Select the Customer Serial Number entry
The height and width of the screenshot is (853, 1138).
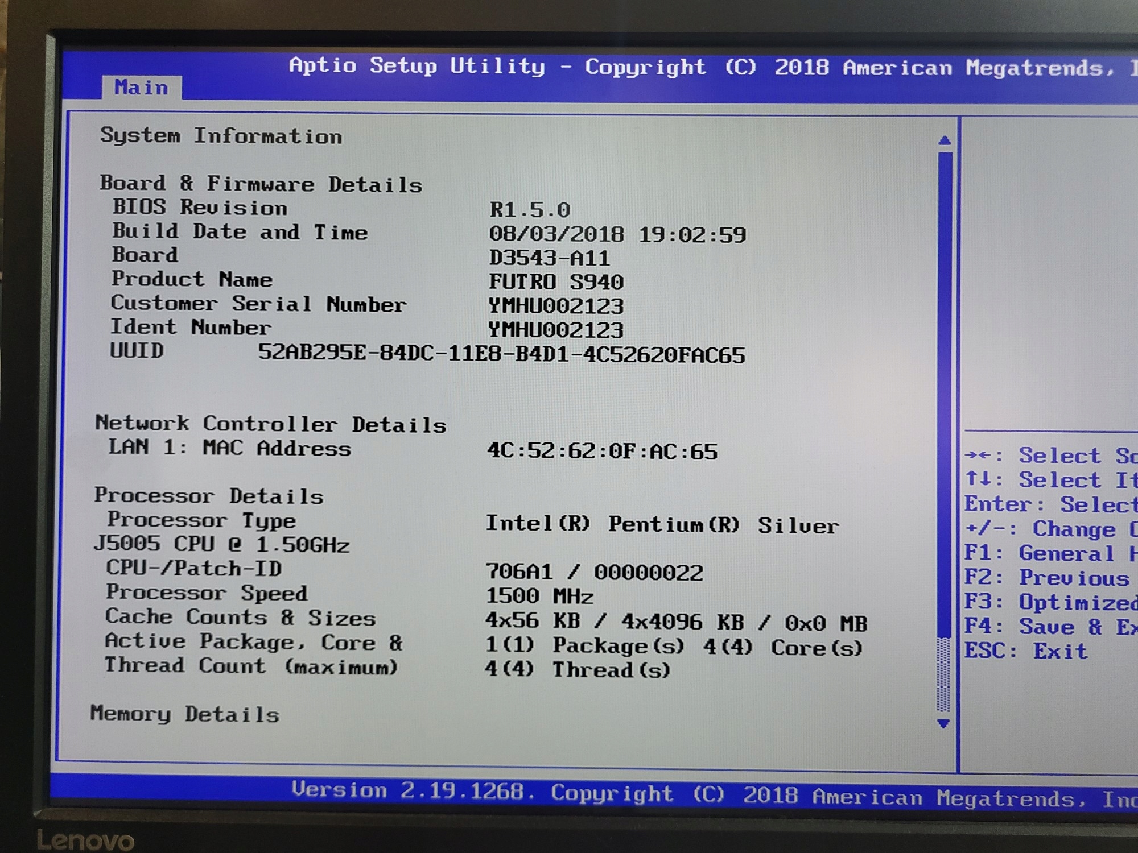click(258, 304)
